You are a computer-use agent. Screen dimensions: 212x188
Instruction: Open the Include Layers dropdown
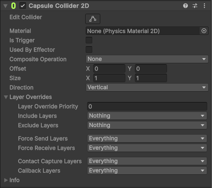pyautogui.click(x=147, y=116)
